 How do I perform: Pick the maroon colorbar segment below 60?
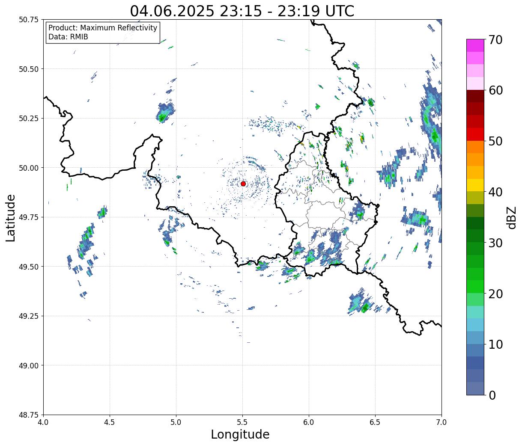475,96
